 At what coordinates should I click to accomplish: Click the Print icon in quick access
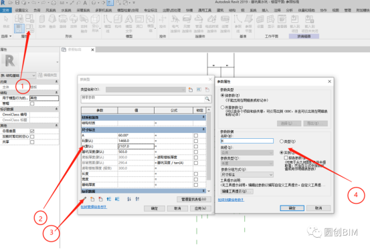pyautogui.click(x=54, y=3)
